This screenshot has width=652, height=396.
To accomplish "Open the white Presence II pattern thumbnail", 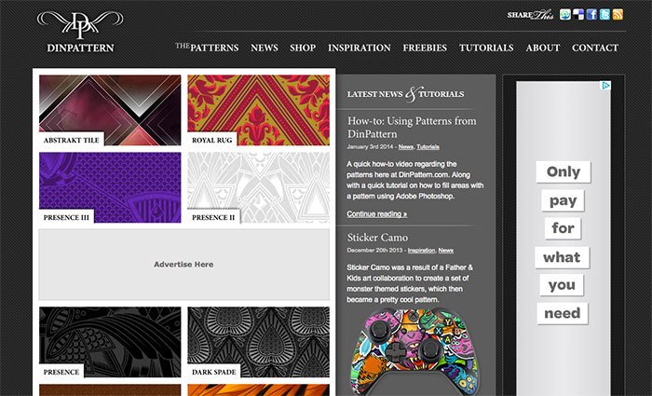I will (259, 187).
